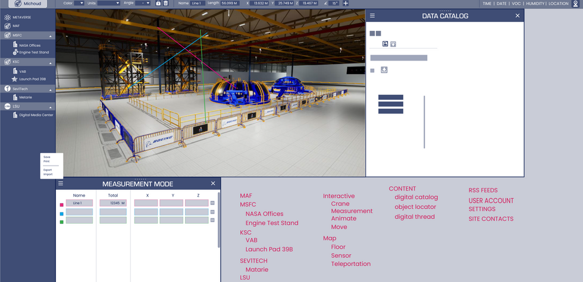583x282 pixels.
Task: Click the location pin icon at top right
Action: pyautogui.click(x=575, y=4)
